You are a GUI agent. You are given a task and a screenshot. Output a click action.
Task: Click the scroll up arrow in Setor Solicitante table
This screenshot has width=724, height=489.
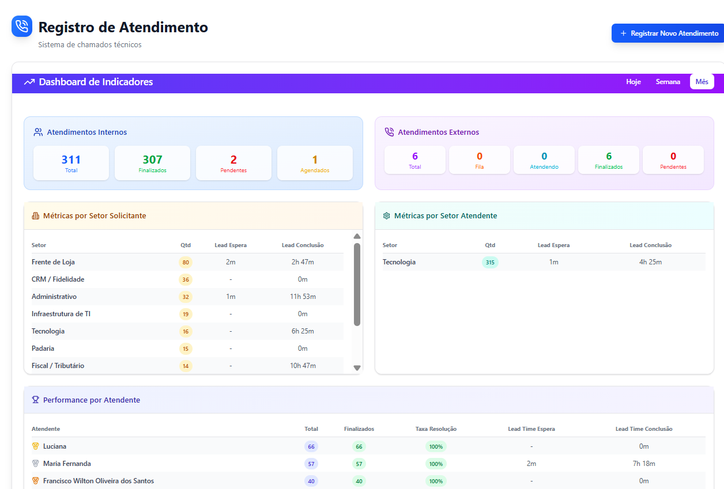coord(357,236)
